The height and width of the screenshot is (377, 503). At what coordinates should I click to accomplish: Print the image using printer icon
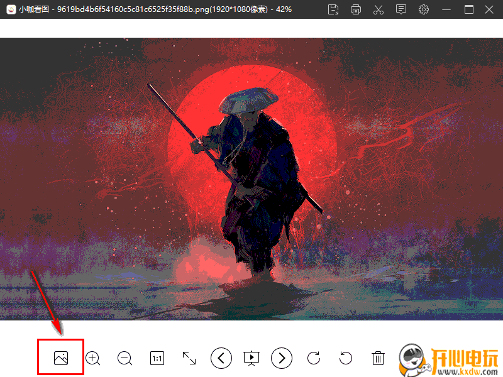(x=356, y=9)
